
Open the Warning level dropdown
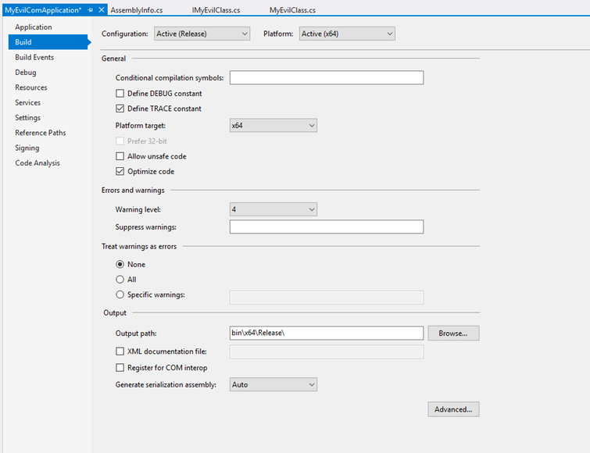274,209
